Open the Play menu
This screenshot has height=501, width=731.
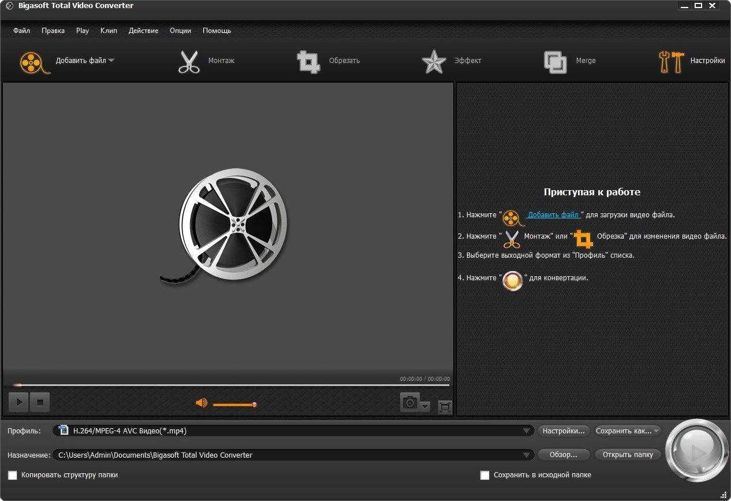tap(83, 31)
